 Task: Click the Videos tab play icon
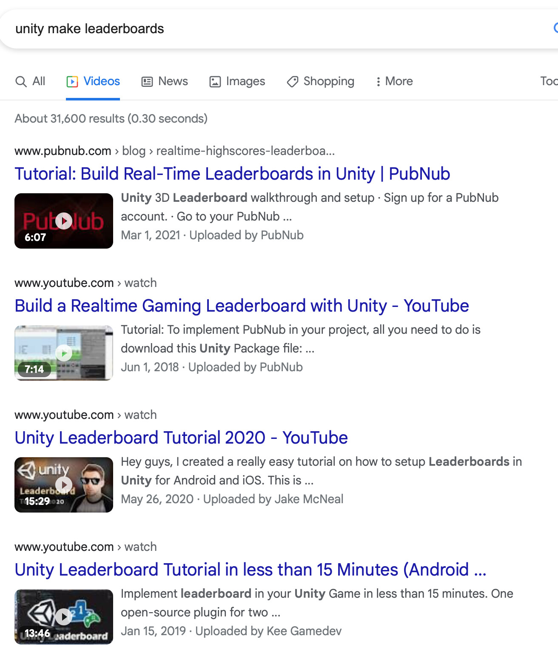tap(72, 81)
